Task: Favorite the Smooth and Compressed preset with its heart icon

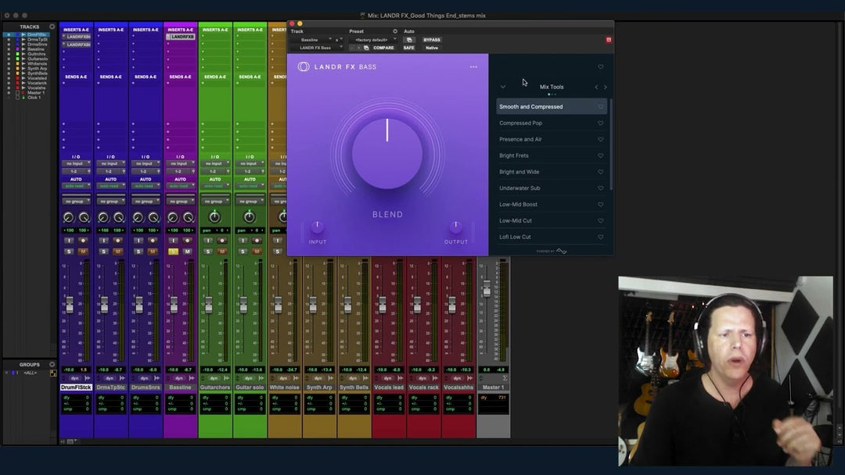Action: (600, 106)
